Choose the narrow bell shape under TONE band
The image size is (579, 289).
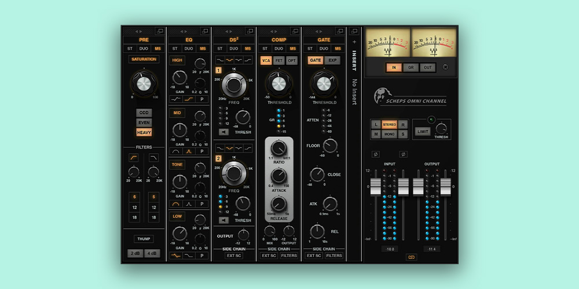click(189, 203)
